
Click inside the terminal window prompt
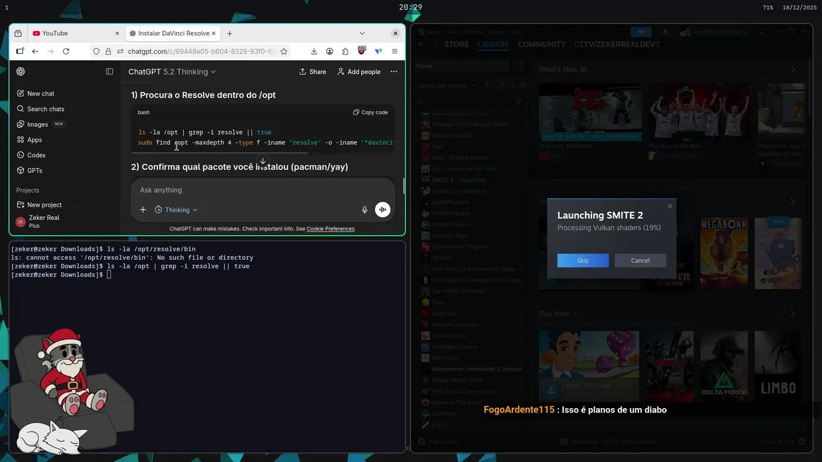(x=109, y=275)
